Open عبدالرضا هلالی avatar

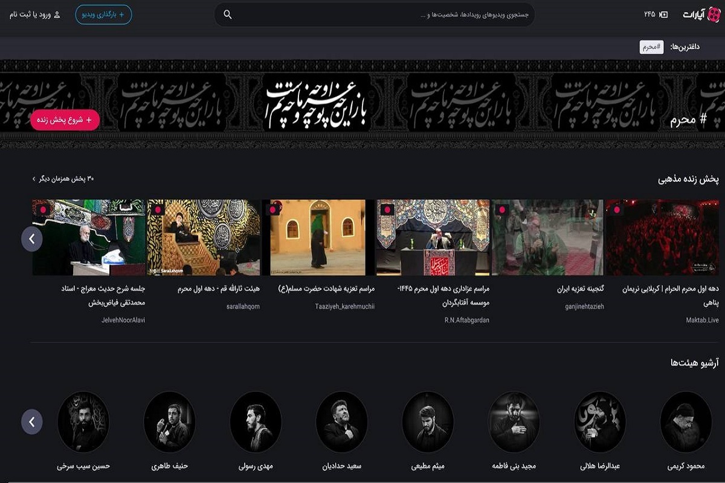click(600, 422)
